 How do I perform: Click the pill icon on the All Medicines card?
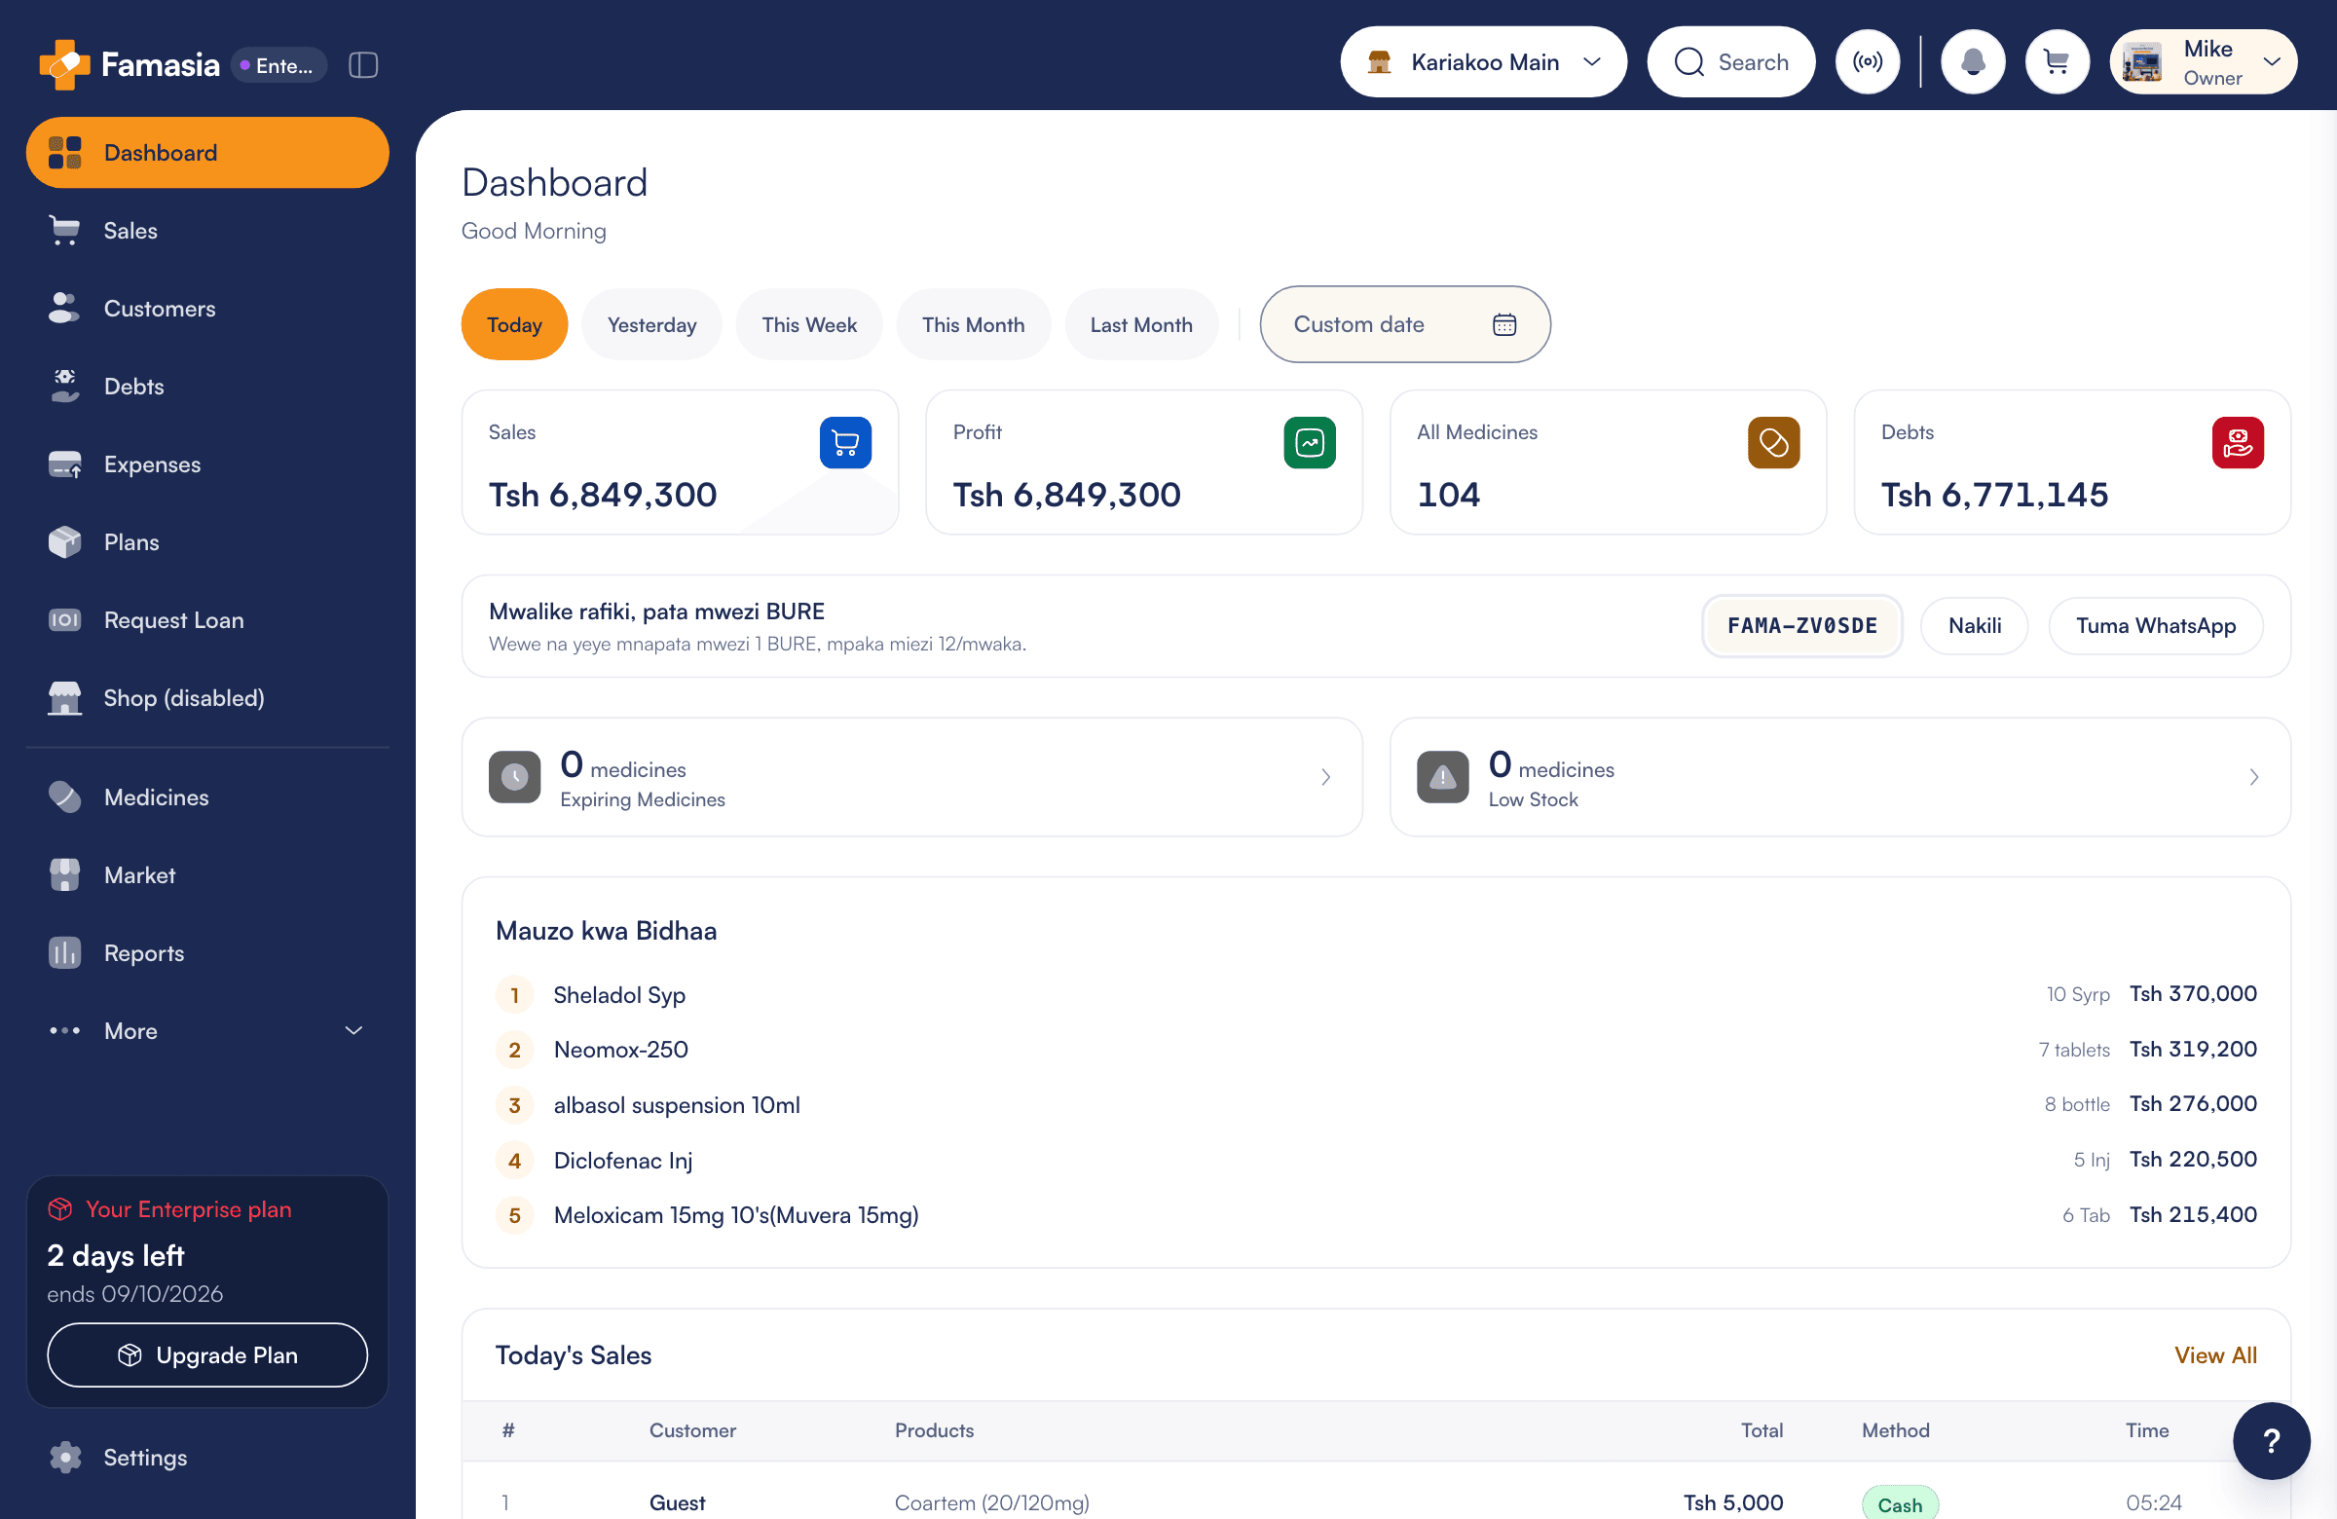pyautogui.click(x=1773, y=443)
